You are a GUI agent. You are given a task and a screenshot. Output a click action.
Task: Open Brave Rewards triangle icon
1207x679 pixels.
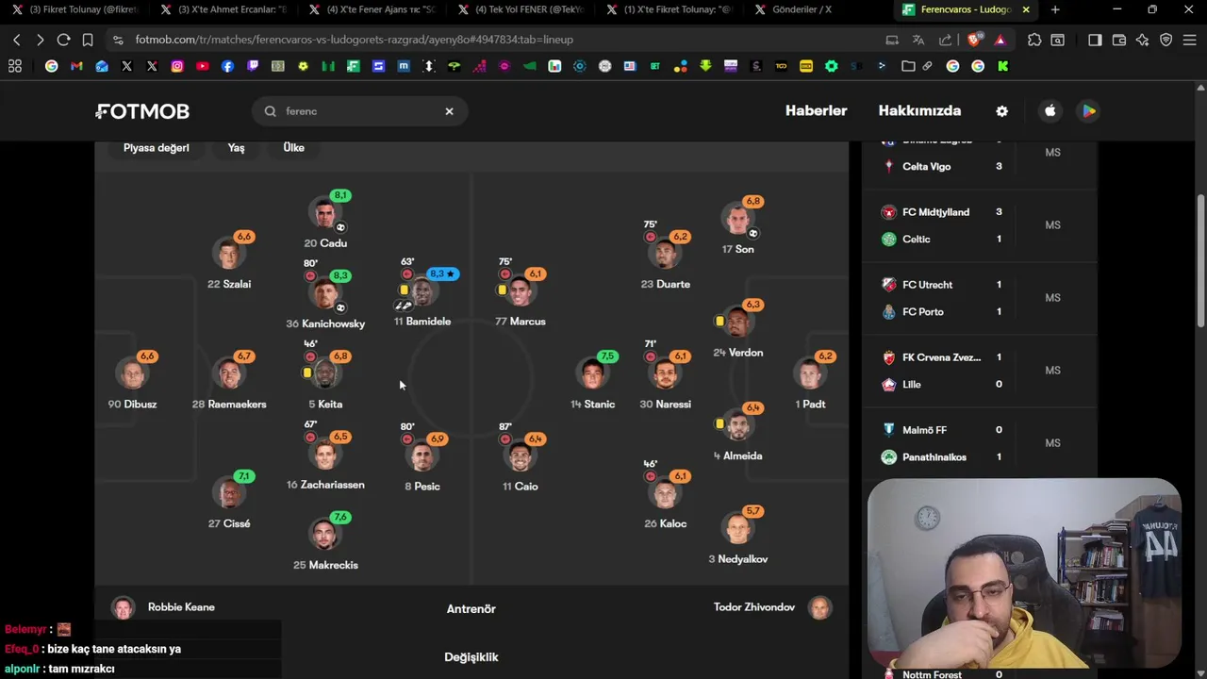(x=1000, y=40)
